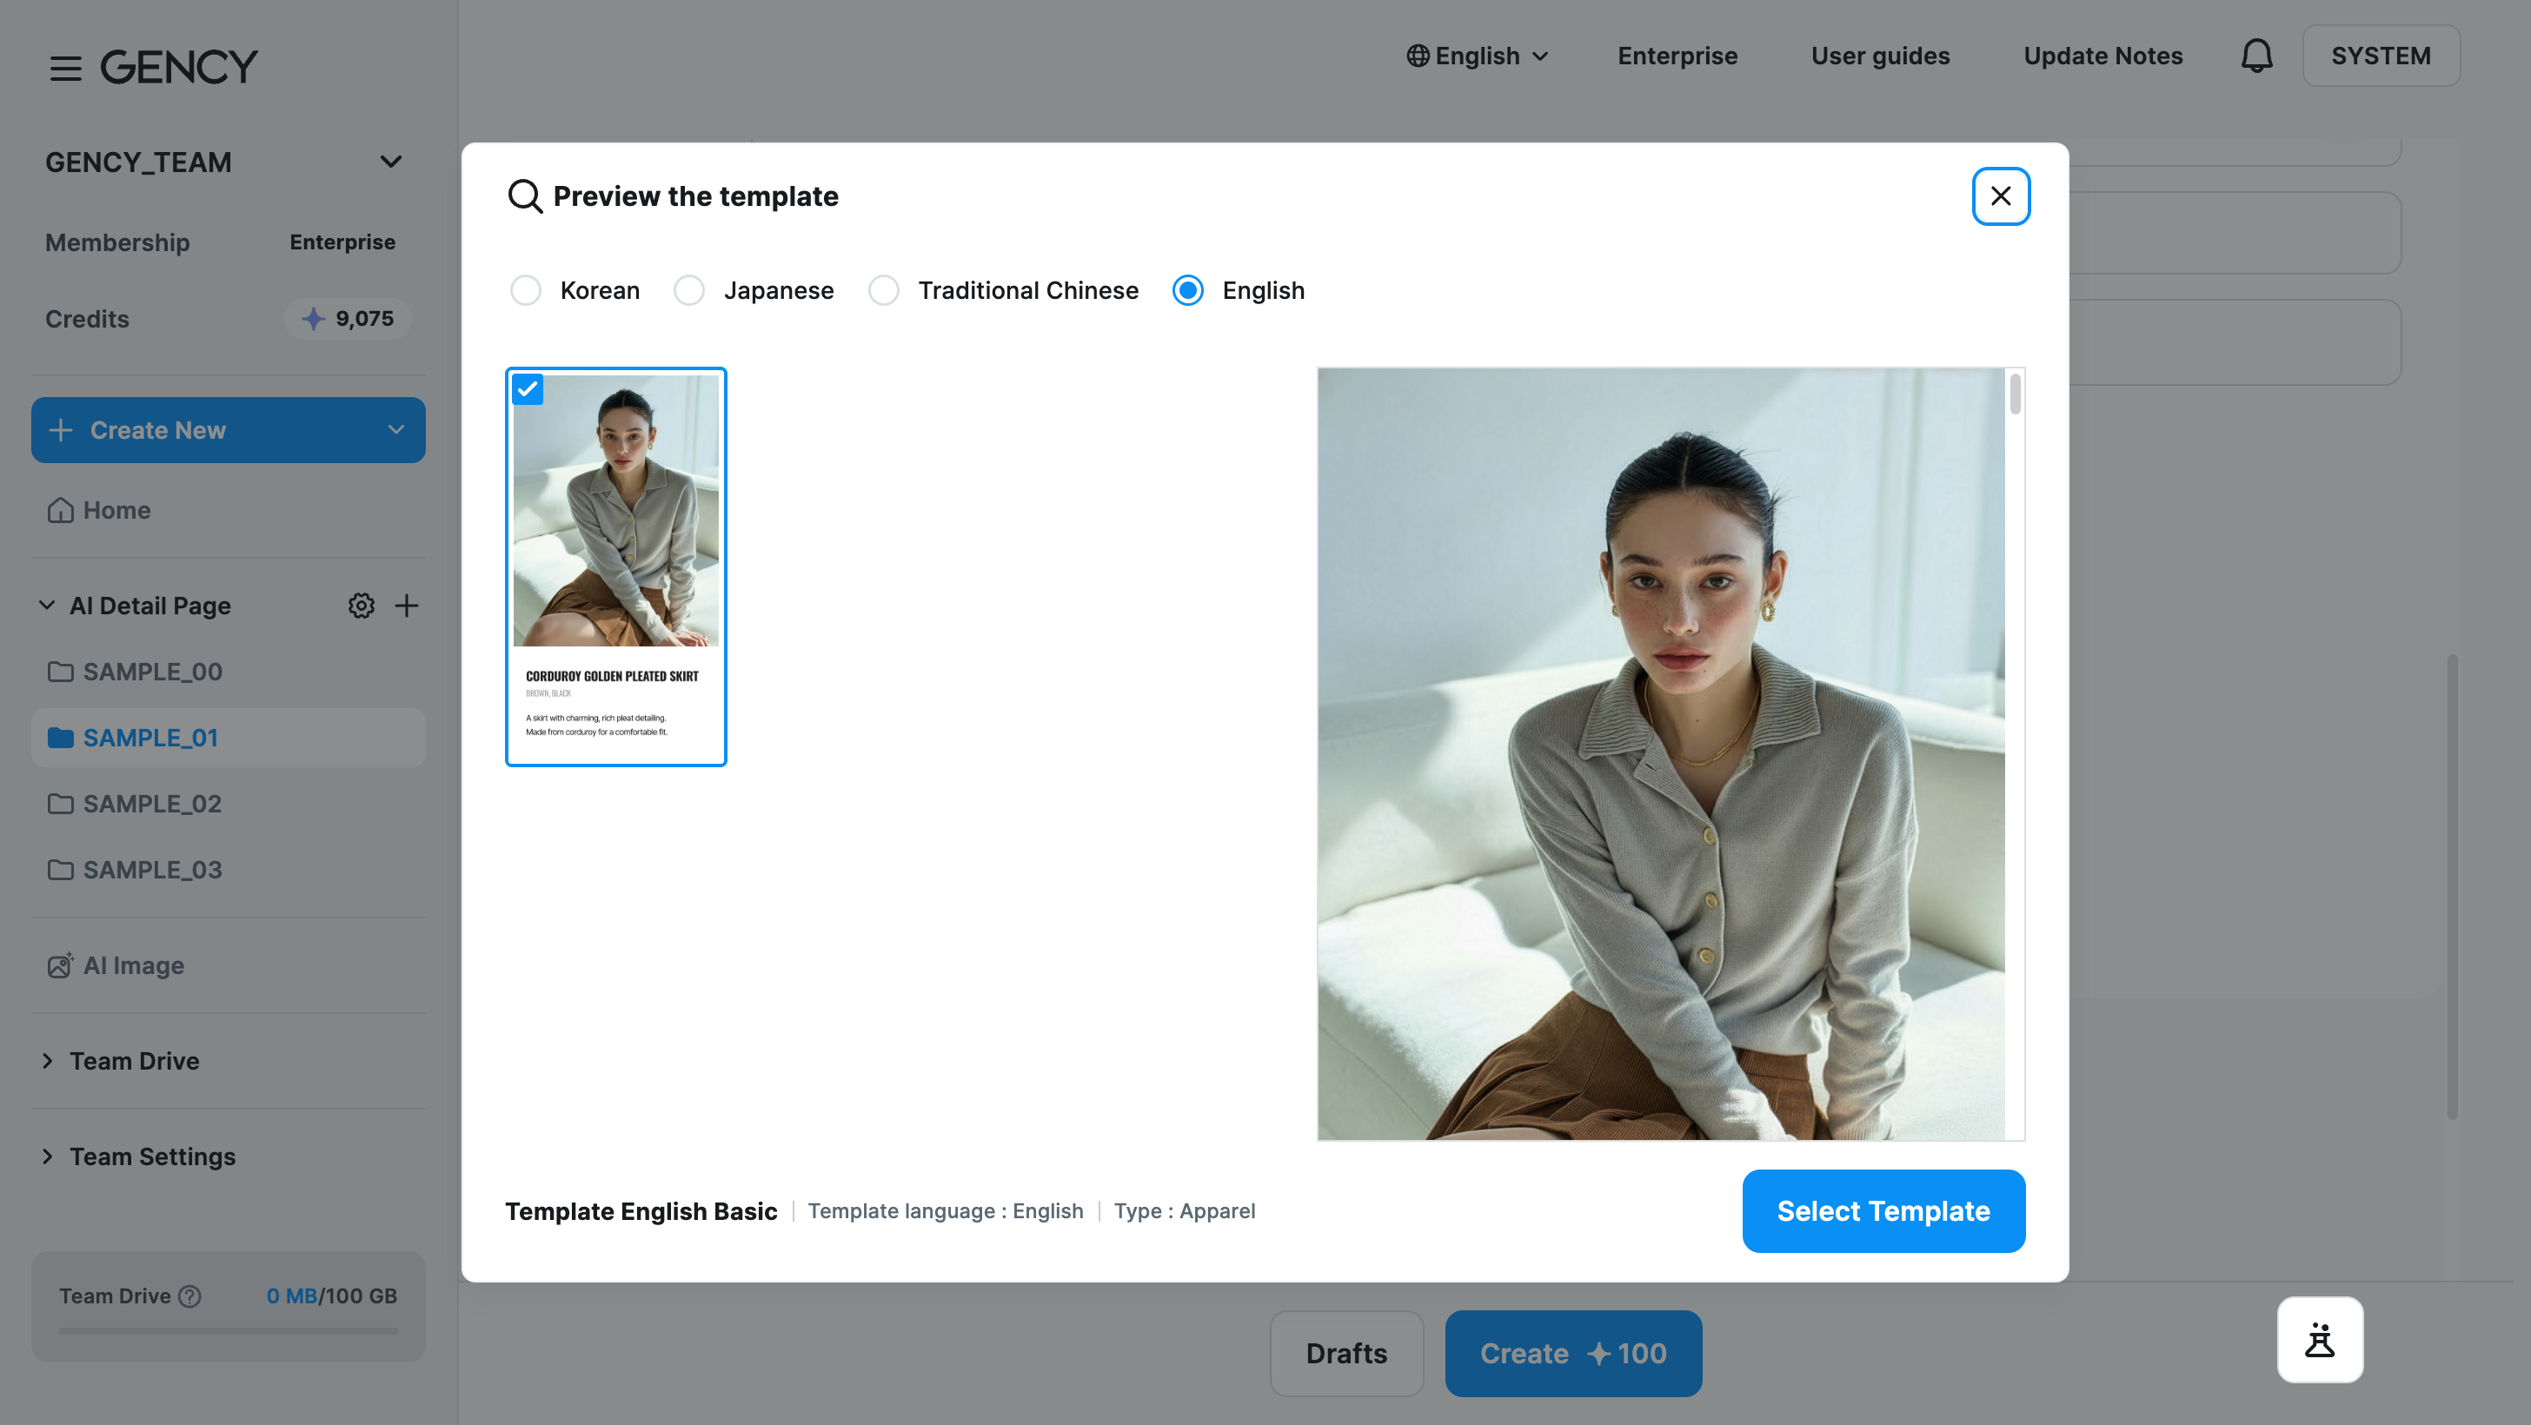
Task: Add new AI Detail Page folder with plus icon
Action: click(406, 606)
